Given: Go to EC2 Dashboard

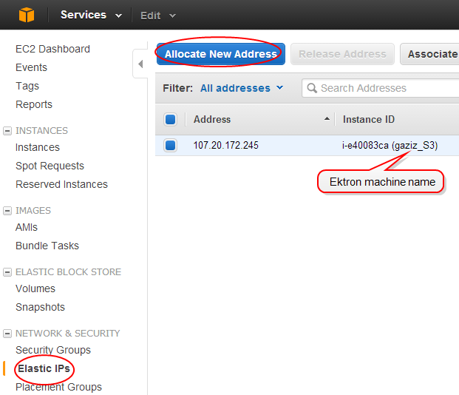Looking at the screenshot, I should (52, 49).
